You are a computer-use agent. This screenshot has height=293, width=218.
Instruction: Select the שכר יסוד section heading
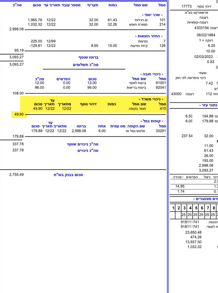coord(152,15)
